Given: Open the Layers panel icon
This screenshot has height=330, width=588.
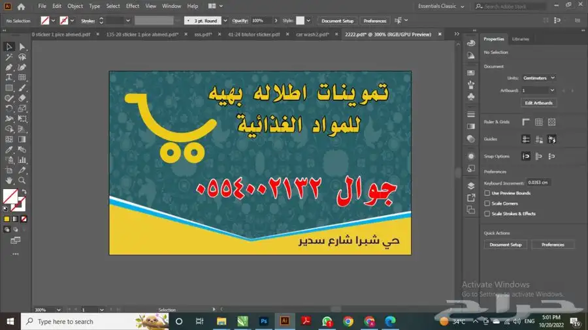Looking at the screenshot, I should 471,186.
